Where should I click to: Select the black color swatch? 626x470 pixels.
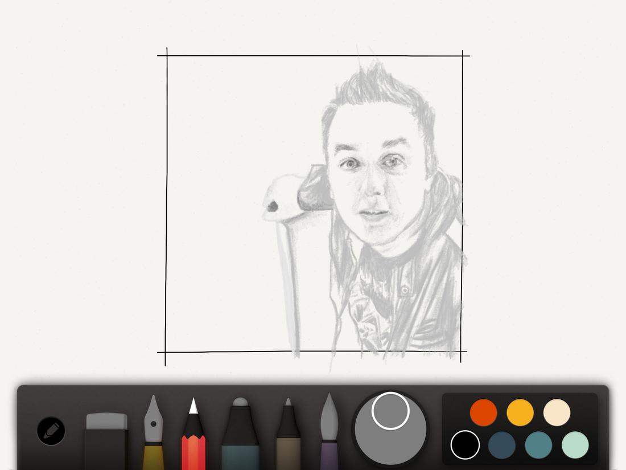click(x=465, y=446)
